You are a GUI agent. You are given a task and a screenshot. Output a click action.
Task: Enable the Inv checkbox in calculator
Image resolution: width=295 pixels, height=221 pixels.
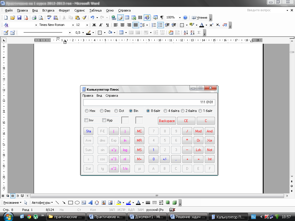pos(86,120)
